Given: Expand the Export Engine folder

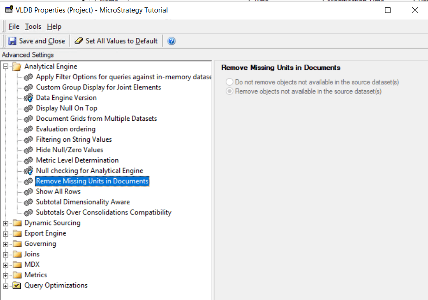Looking at the screenshot, I should pyautogui.click(x=6, y=234).
